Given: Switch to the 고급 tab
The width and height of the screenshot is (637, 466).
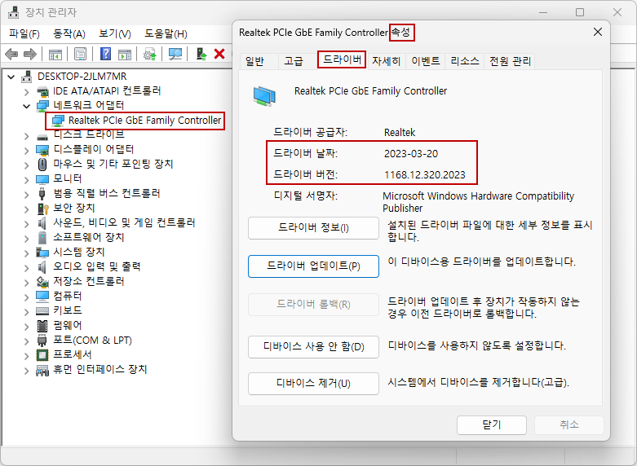Looking at the screenshot, I should tap(294, 61).
